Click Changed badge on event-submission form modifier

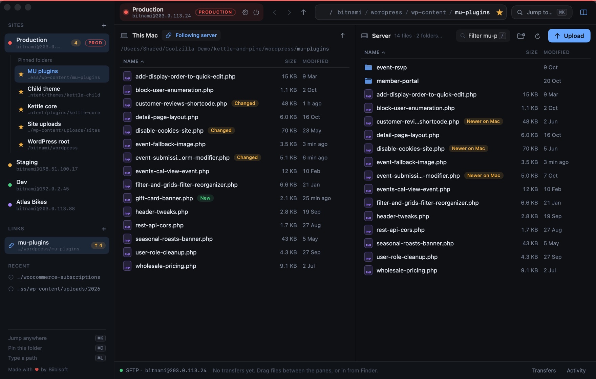(247, 158)
